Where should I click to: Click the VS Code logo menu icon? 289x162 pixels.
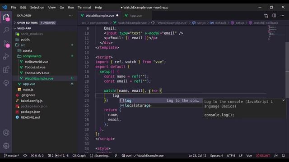pos(5,7)
